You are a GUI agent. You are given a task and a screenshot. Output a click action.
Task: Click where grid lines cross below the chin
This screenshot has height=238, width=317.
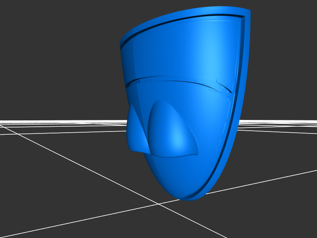pos(158,204)
